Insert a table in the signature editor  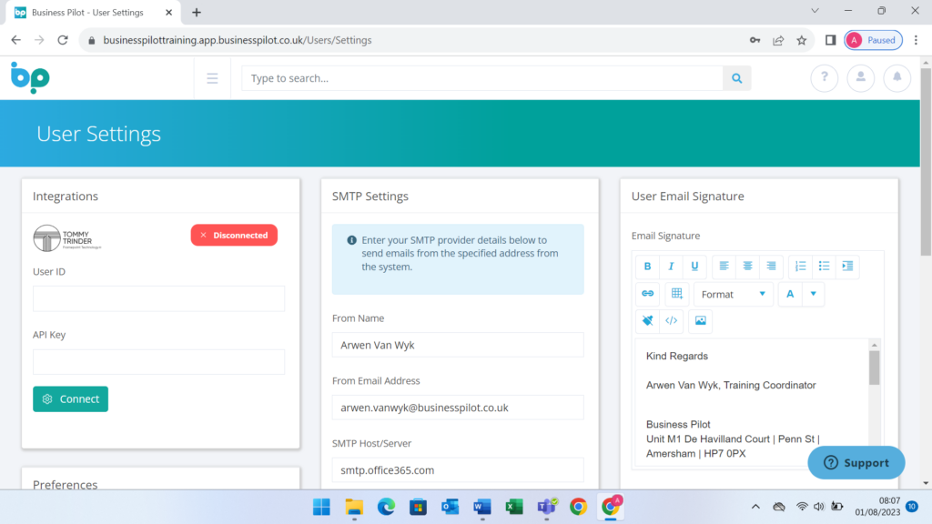(675, 294)
